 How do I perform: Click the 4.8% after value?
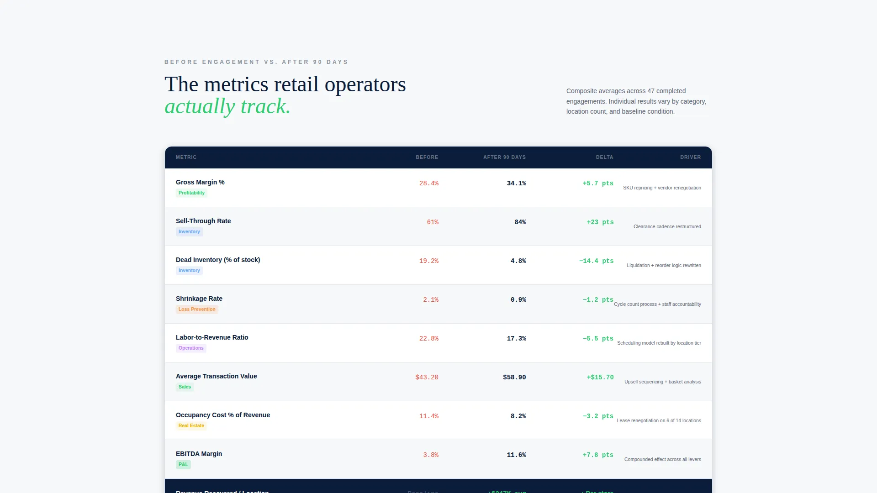coord(518,261)
